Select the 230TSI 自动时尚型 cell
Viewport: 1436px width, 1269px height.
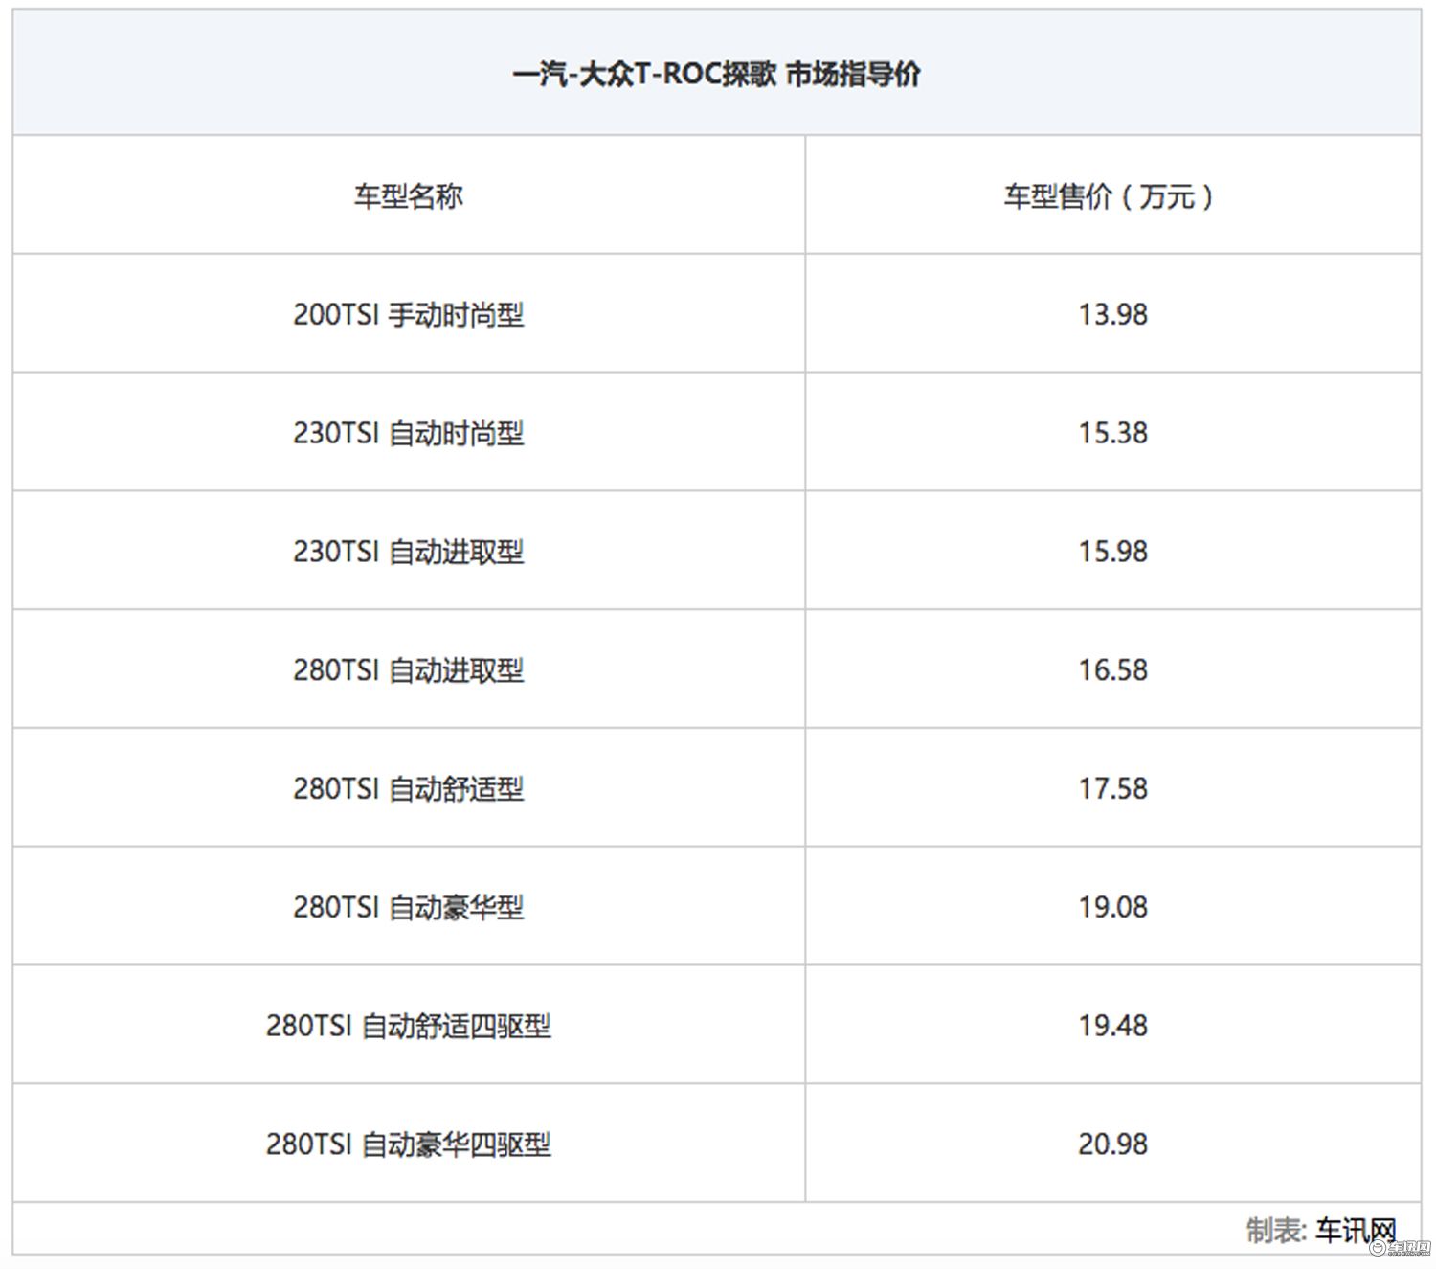(x=409, y=433)
